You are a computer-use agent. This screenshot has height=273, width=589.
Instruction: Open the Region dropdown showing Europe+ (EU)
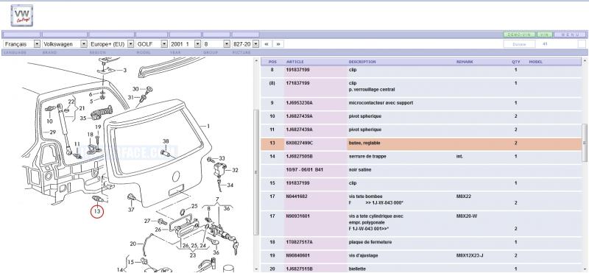112,44
